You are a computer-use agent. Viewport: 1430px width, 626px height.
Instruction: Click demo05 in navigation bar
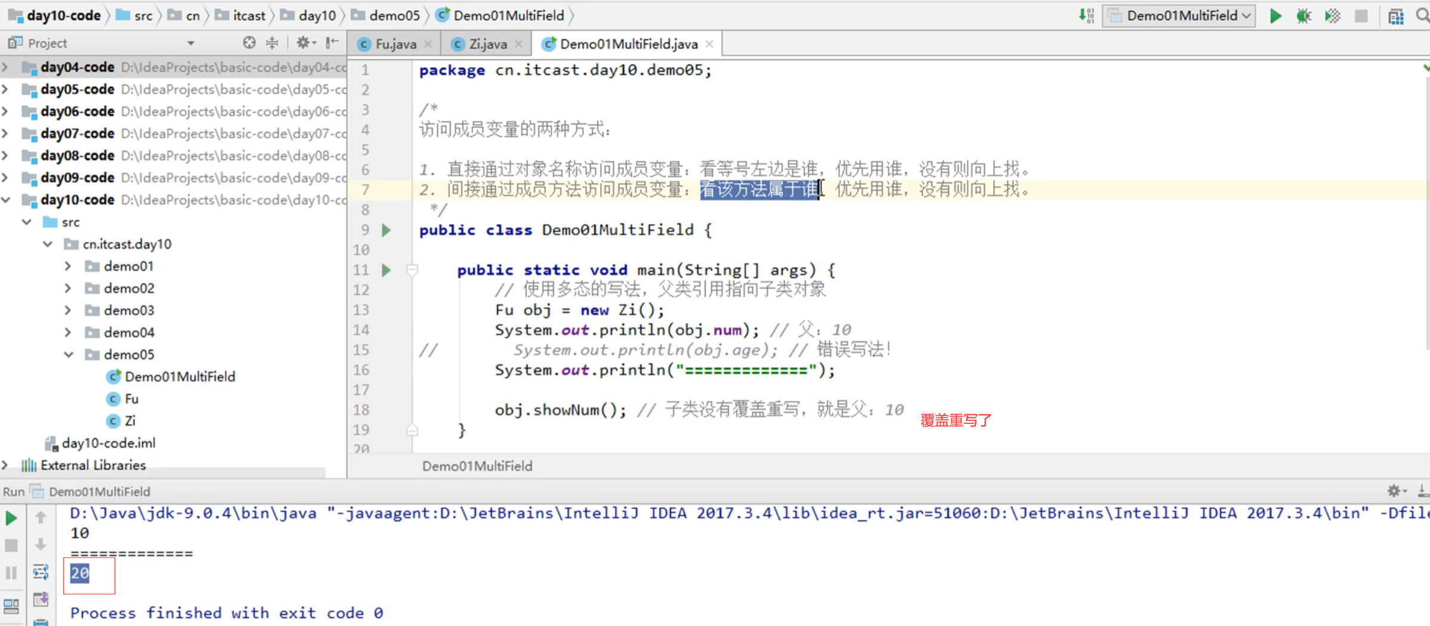385,16
